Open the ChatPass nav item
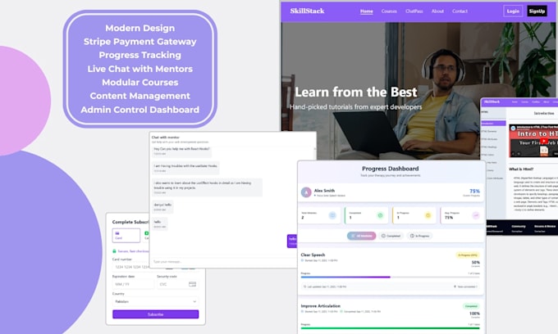The height and width of the screenshot is (334, 558). point(414,11)
